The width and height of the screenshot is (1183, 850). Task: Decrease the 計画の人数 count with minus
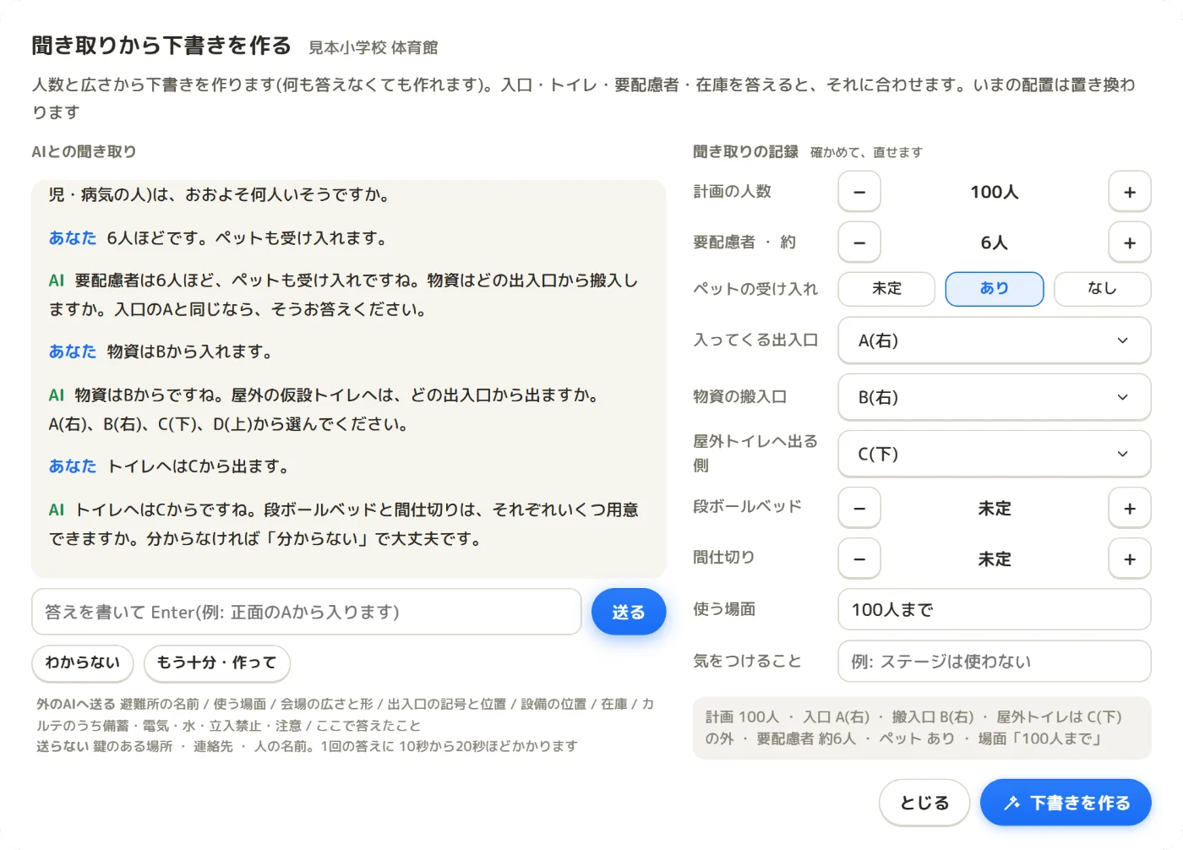click(x=859, y=192)
